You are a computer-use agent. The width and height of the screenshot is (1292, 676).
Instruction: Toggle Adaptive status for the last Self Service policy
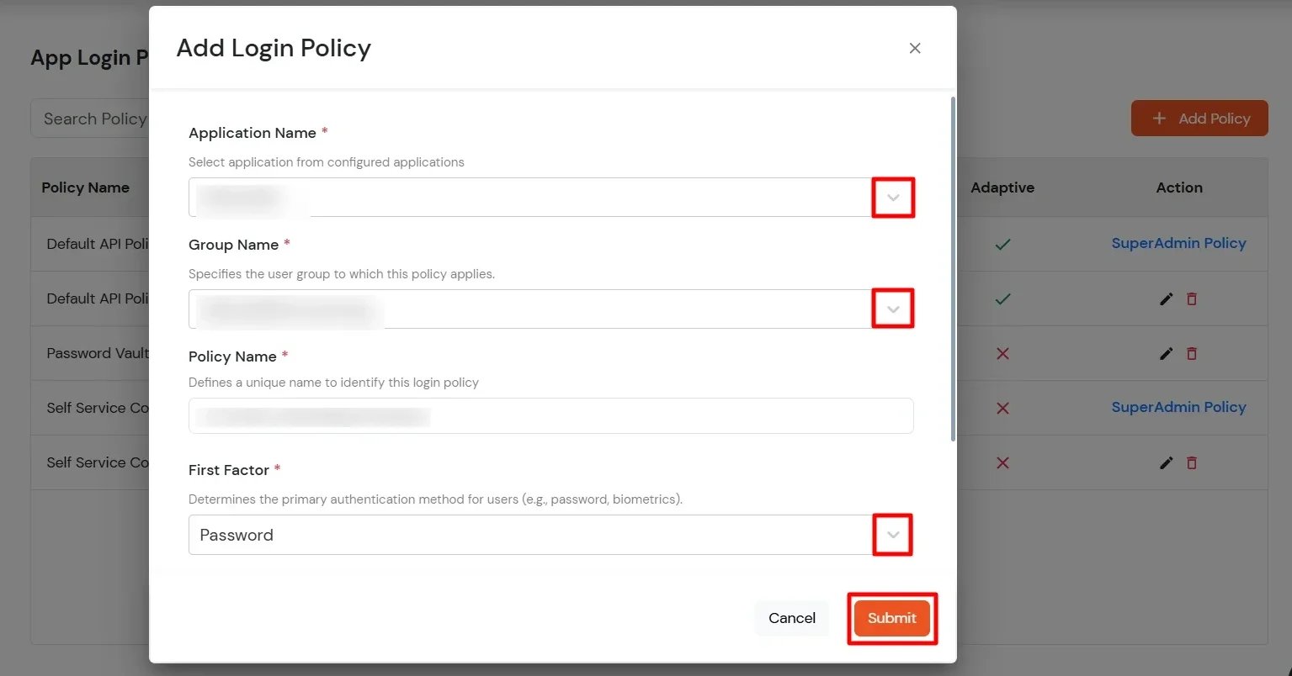[x=1002, y=462]
